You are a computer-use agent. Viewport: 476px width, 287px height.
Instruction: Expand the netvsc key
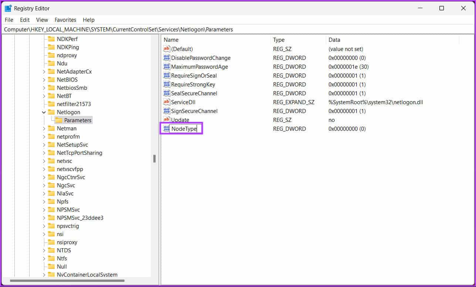(x=44, y=161)
